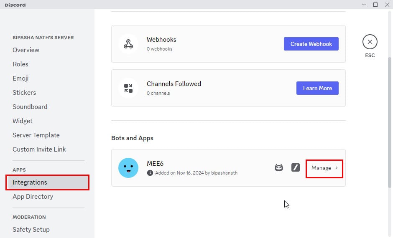The width and height of the screenshot is (393, 238).
Task: Click the Webhooks icon
Action: pyautogui.click(x=128, y=44)
